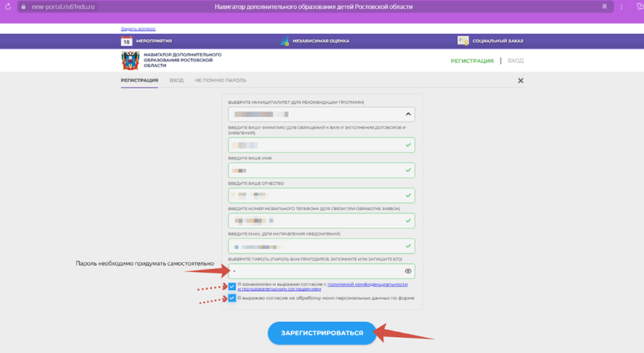Viewport: 644px width, 353px height.
Task: Click the bookmark icon in address bar
Action: pos(604,6)
